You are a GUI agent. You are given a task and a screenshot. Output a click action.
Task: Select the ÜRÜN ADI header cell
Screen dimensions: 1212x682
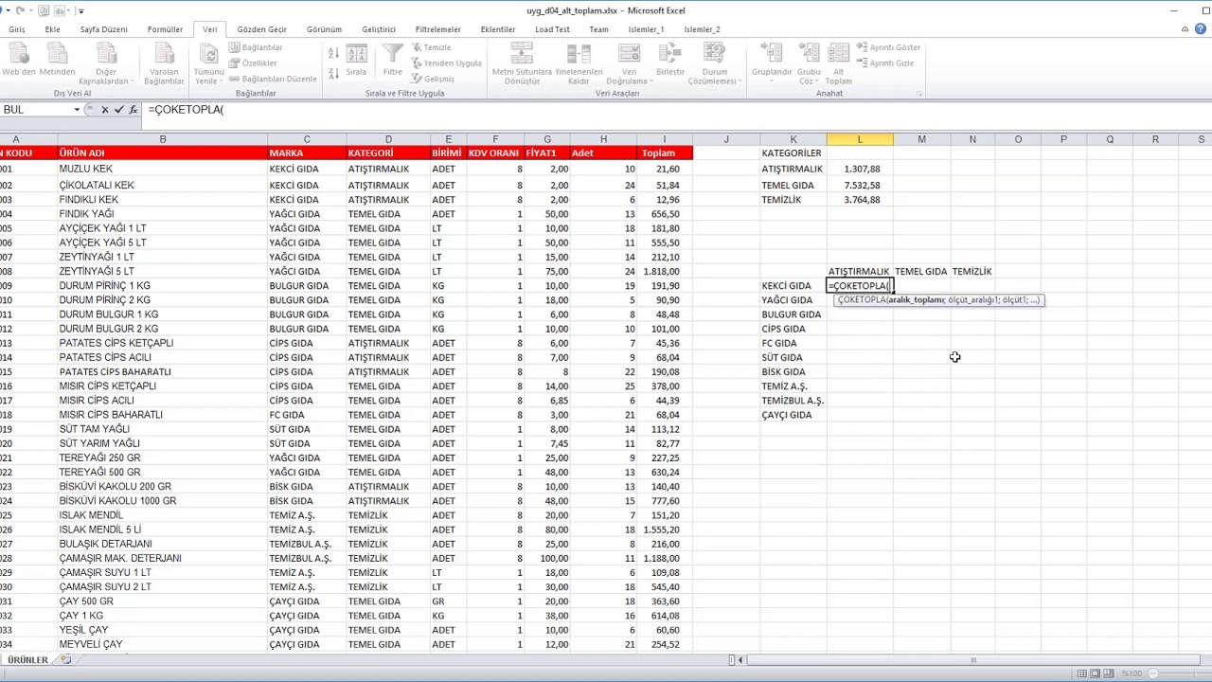[162, 153]
